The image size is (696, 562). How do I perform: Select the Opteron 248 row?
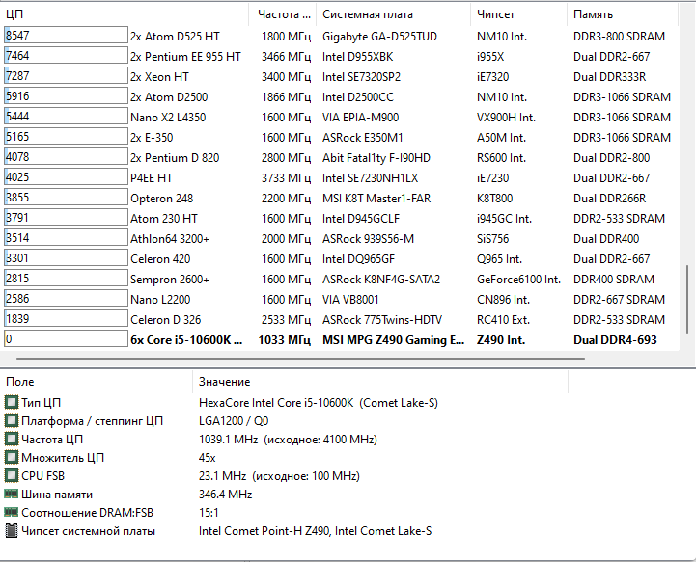coord(340,199)
